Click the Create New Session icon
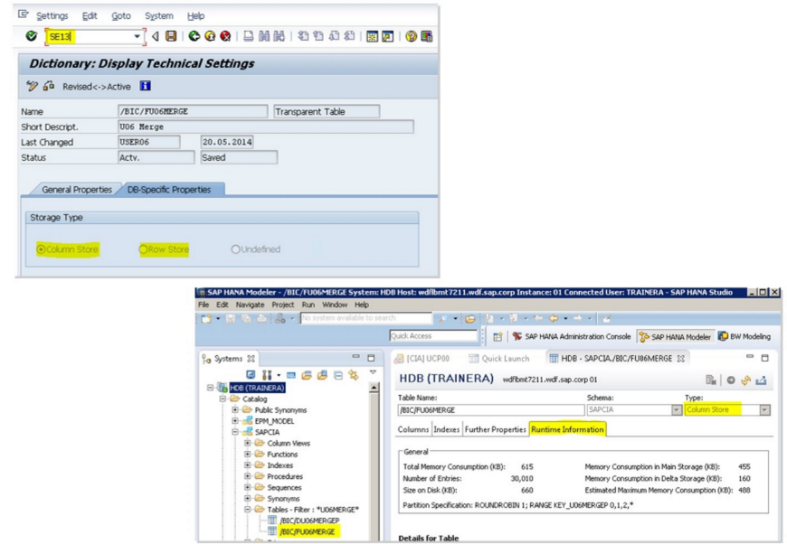This screenshot has height=544, width=787. pos(372,36)
